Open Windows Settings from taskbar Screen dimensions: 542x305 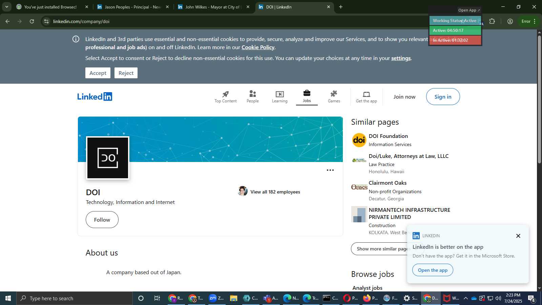(x=411, y=298)
